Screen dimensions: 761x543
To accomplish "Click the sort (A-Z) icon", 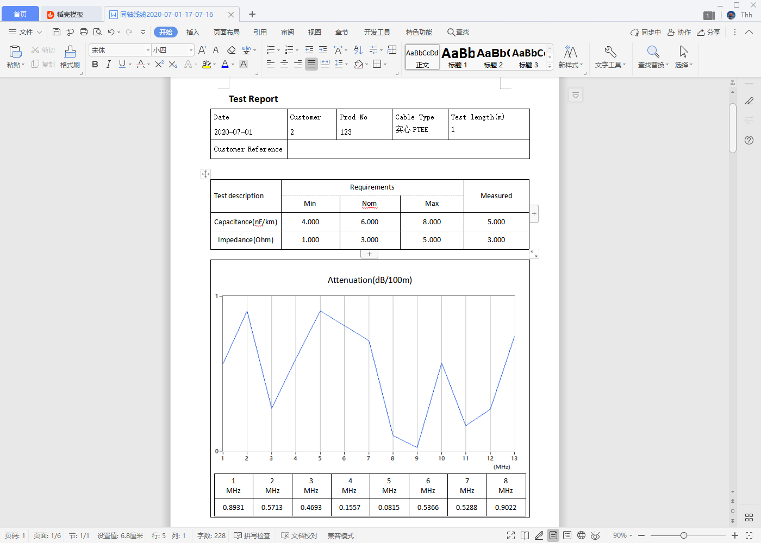I will pos(358,50).
